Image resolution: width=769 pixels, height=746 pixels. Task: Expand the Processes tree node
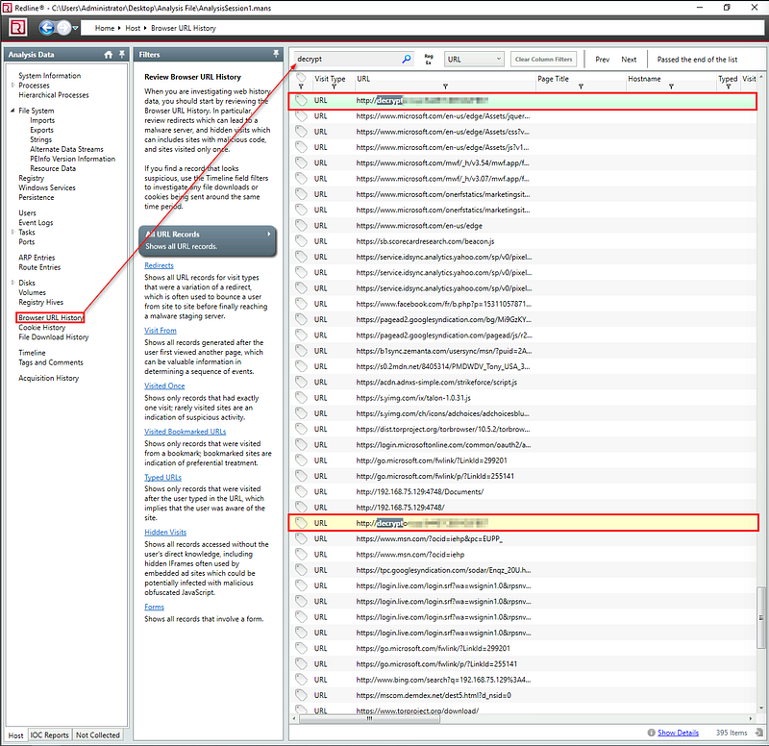pos(12,86)
